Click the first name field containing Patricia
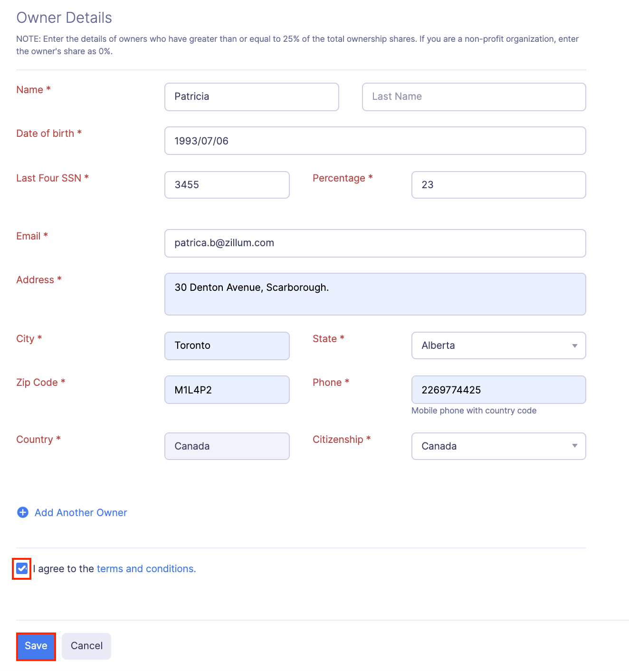Screen dimensions: 629x671 coord(251,97)
